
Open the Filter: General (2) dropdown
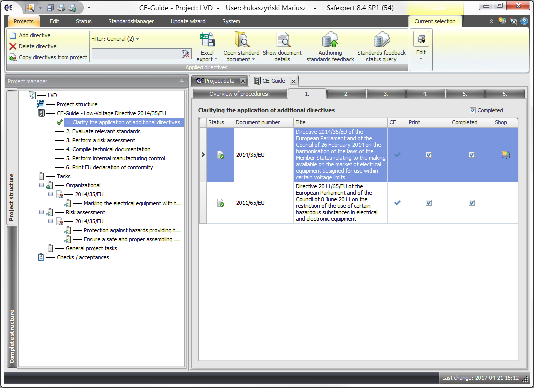[115, 39]
